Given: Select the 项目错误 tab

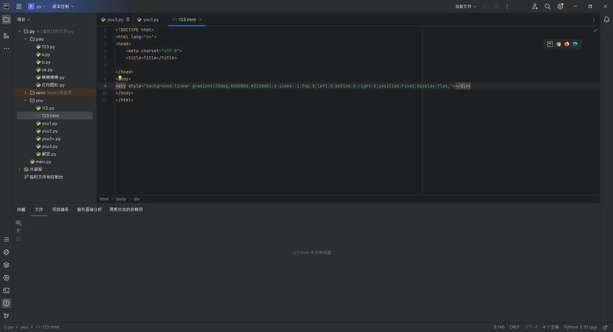Looking at the screenshot, I should click(x=60, y=209).
